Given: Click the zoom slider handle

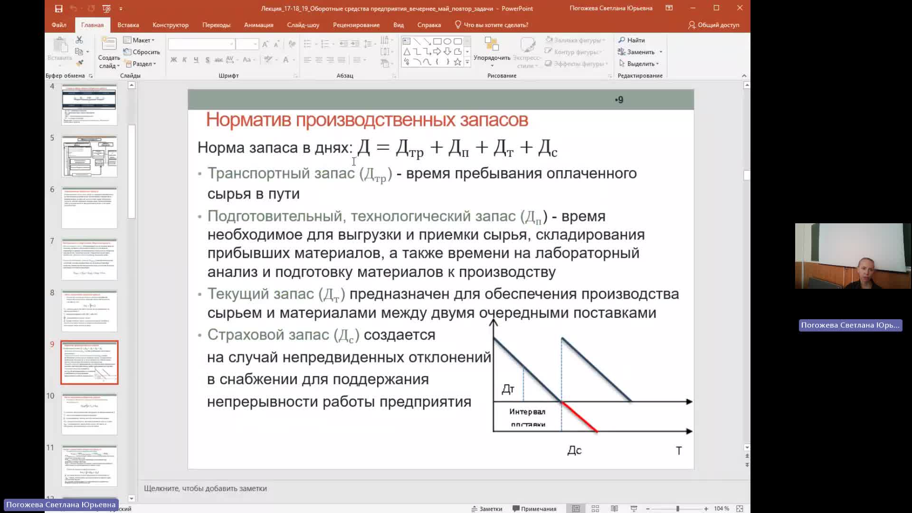Looking at the screenshot, I should click(x=678, y=509).
